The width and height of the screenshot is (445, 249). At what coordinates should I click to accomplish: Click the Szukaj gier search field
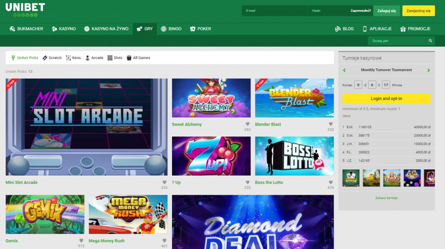pos(397,41)
